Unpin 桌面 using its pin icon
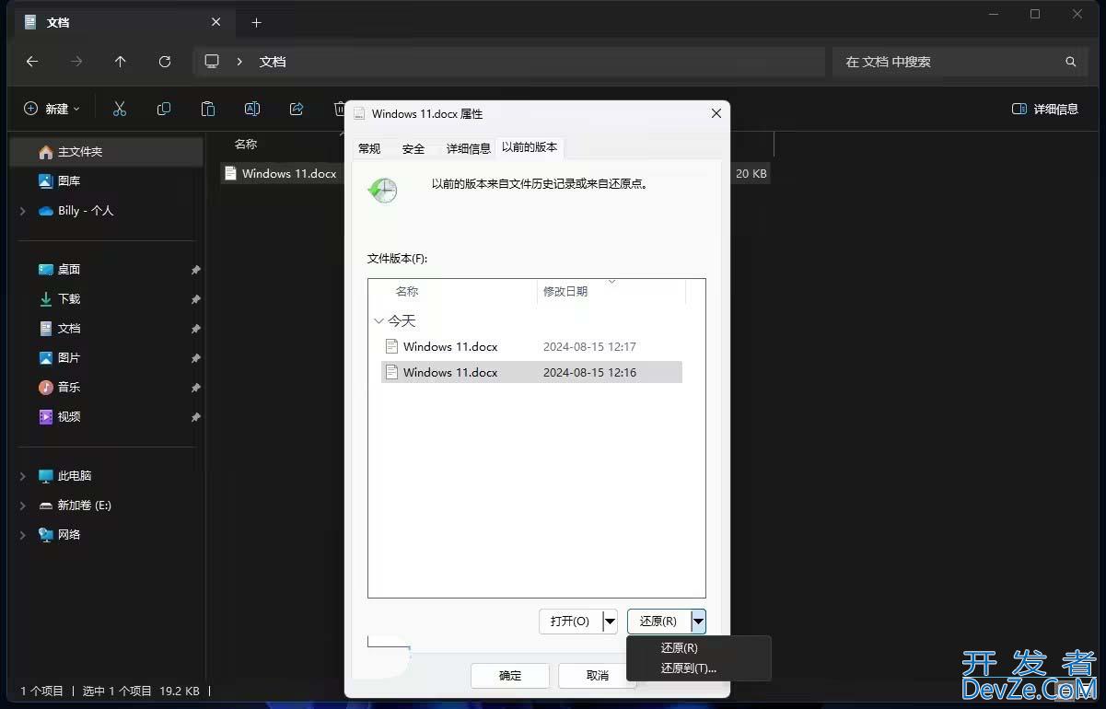The width and height of the screenshot is (1106, 709). (x=195, y=270)
